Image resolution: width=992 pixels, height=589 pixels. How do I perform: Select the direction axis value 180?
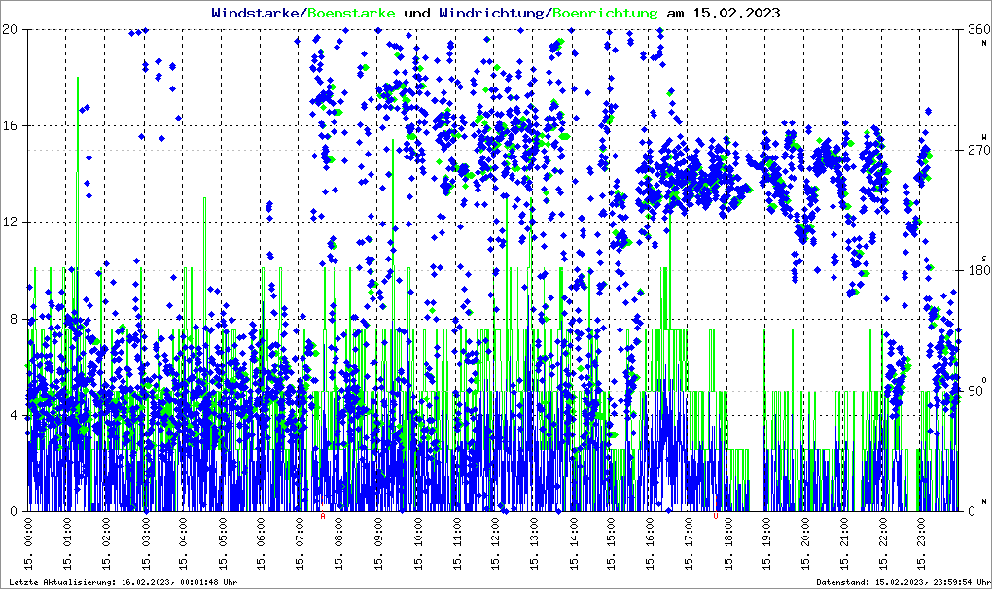pos(979,270)
